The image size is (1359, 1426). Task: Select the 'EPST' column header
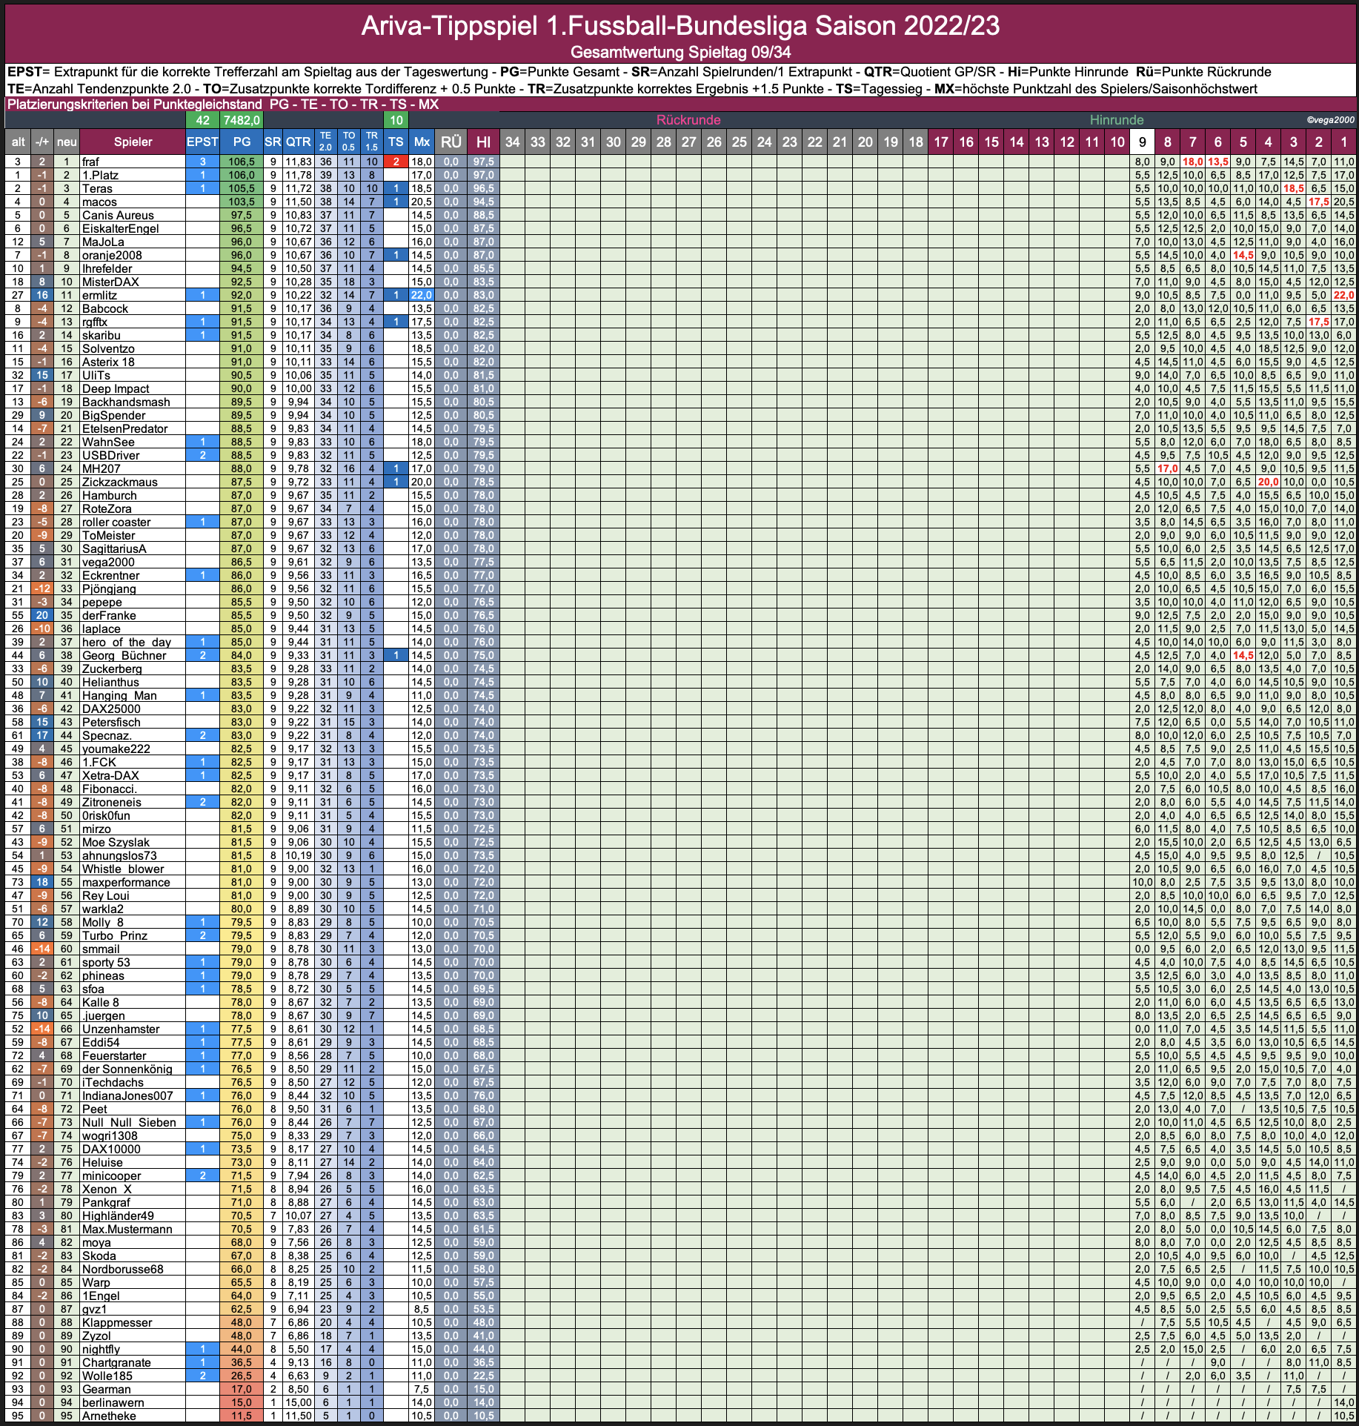pos(202,142)
